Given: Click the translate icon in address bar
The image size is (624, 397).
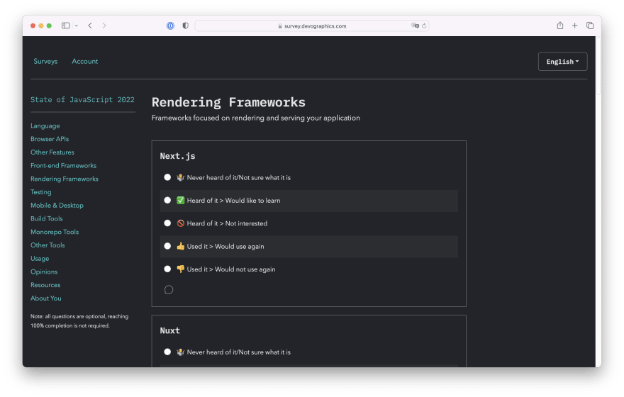Looking at the screenshot, I should [415, 26].
